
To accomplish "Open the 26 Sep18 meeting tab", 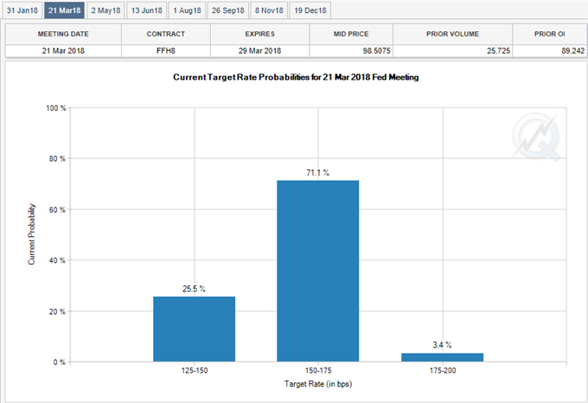I will (227, 10).
